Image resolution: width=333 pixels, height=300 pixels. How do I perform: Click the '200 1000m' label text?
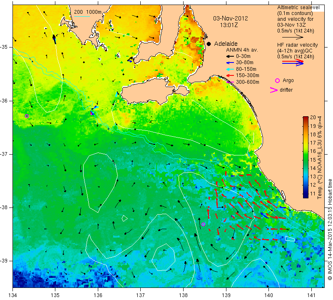coord(88,12)
